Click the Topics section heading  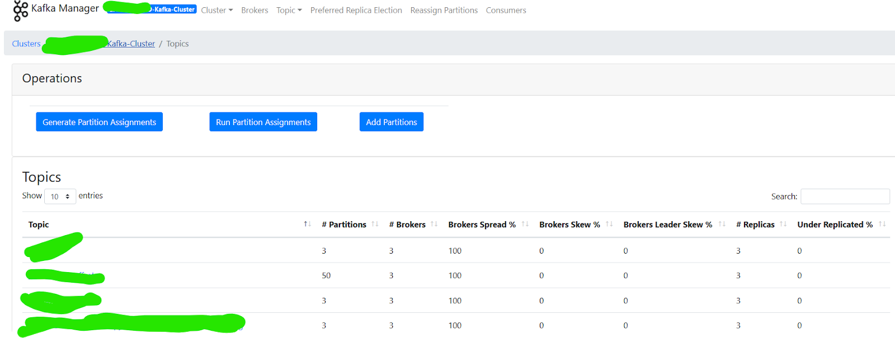pos(41,177)
